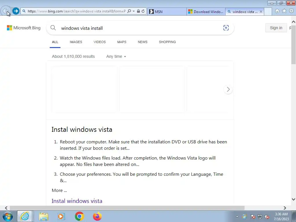Click the Home icon in IE toolbar
Image resolution: width=296 pixels, height=222 pixels.
[277, 11]
